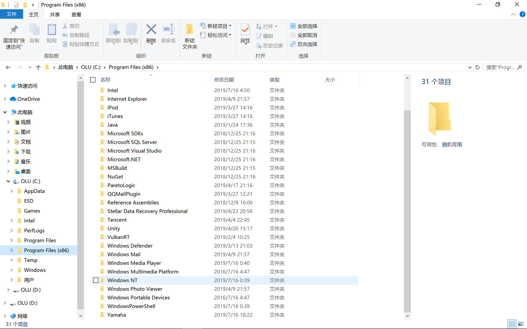Viewport: 527px width, 329px height.
Task: Expand the 网络 tree node
Action: point(5,316)
